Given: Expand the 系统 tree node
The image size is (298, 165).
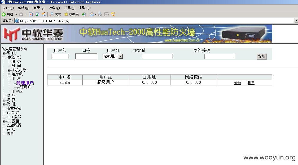Looking at the screenshot, I should pos(4,53).
